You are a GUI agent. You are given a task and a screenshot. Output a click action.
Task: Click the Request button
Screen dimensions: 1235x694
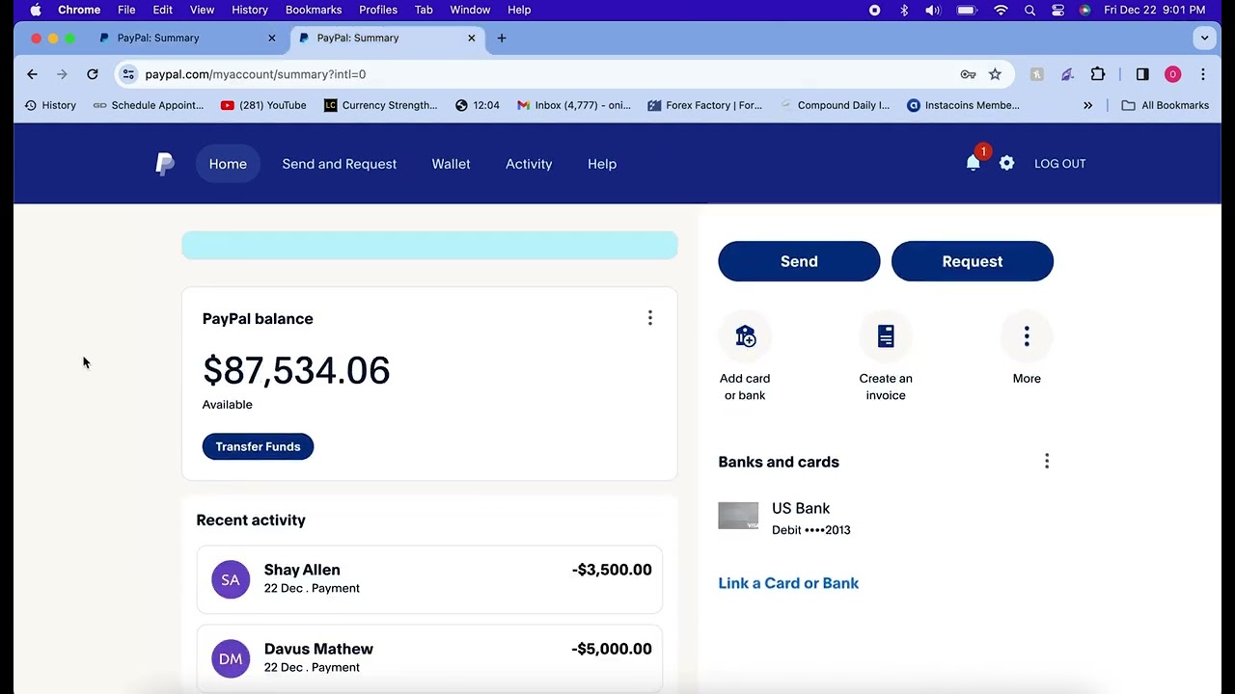(x=973, y=261)
